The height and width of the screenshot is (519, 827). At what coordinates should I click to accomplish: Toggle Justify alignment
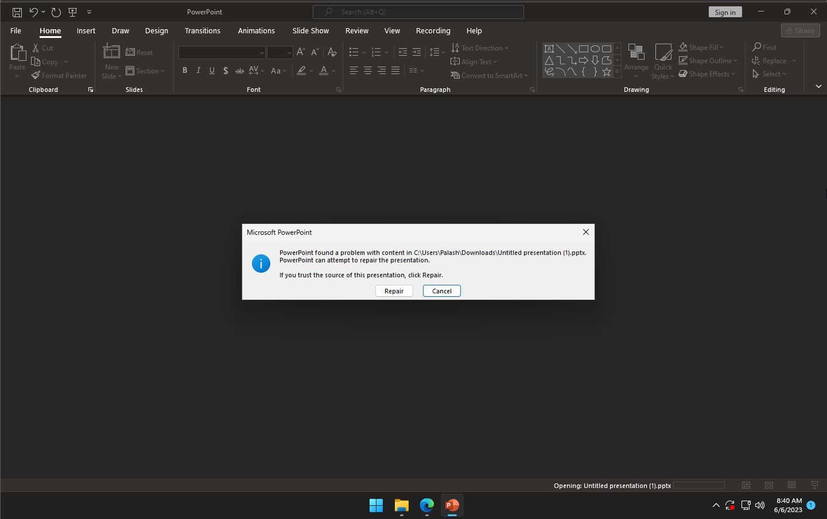(395, 71)
